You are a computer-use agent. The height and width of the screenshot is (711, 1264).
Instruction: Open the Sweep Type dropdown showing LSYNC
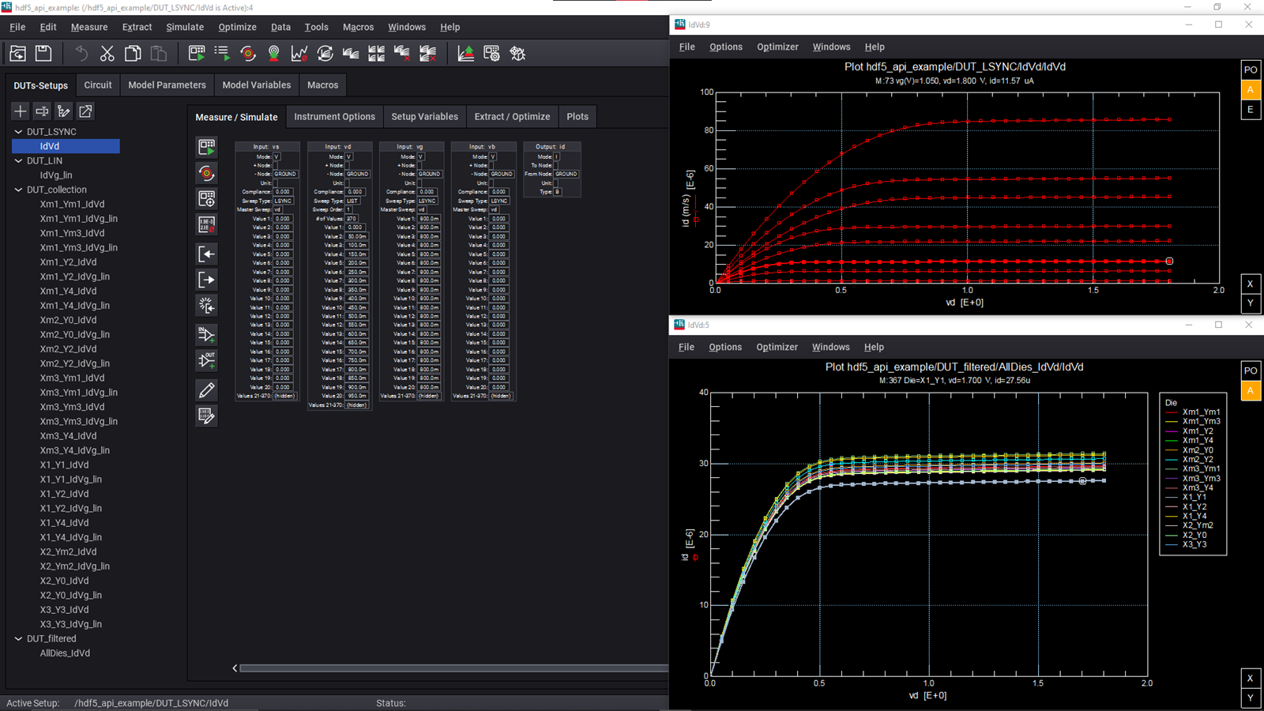(284, 201)
